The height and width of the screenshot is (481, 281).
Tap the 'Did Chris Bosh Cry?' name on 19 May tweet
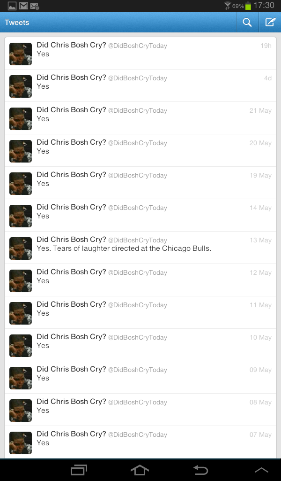click(x=71, y=175)
